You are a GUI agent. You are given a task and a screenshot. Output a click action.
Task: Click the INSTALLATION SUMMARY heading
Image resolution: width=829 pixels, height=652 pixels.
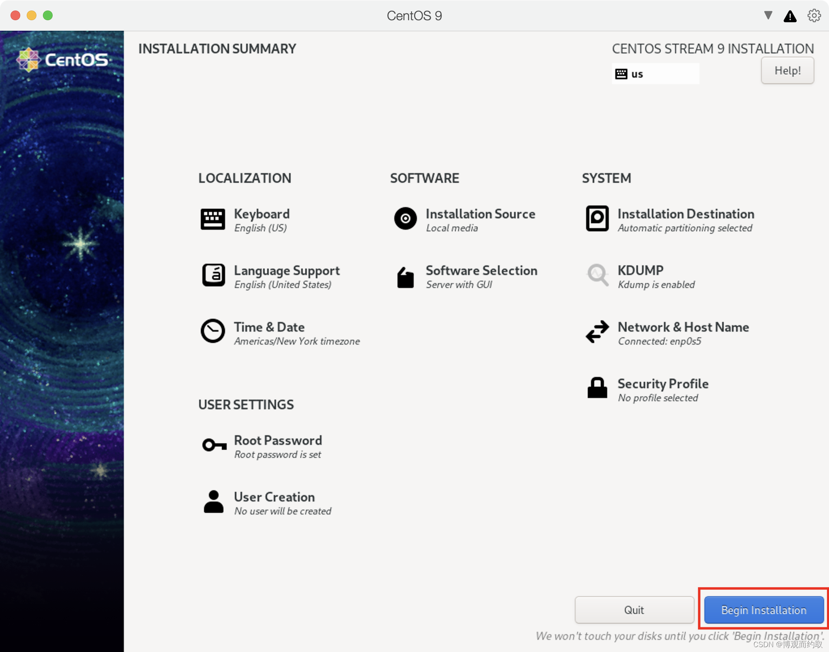(x=217, y=49)
